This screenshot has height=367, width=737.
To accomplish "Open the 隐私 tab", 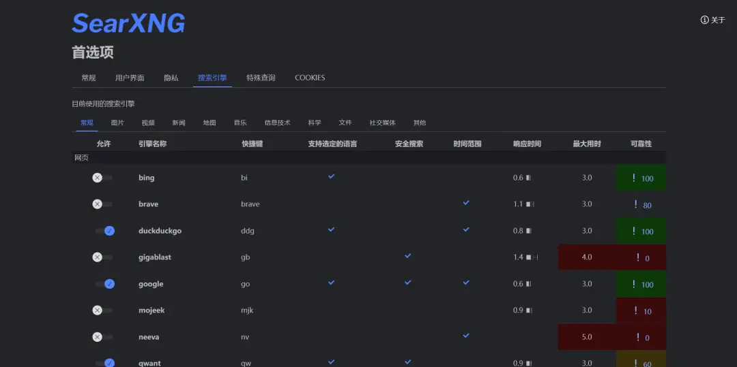I will [171, 78].
